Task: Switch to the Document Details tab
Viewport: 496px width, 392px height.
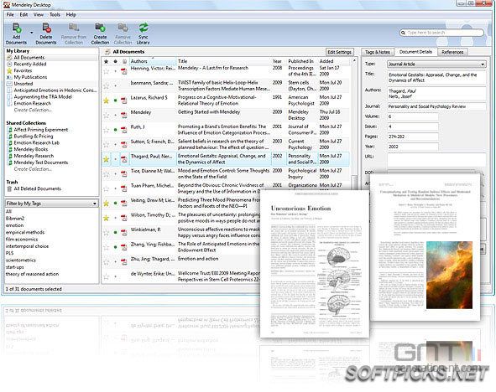Action: pos(415,52)
